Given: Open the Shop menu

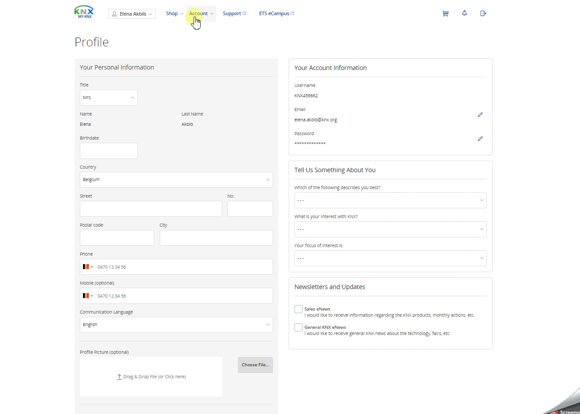Looking at the screenshot, I should tap(174, 14).
